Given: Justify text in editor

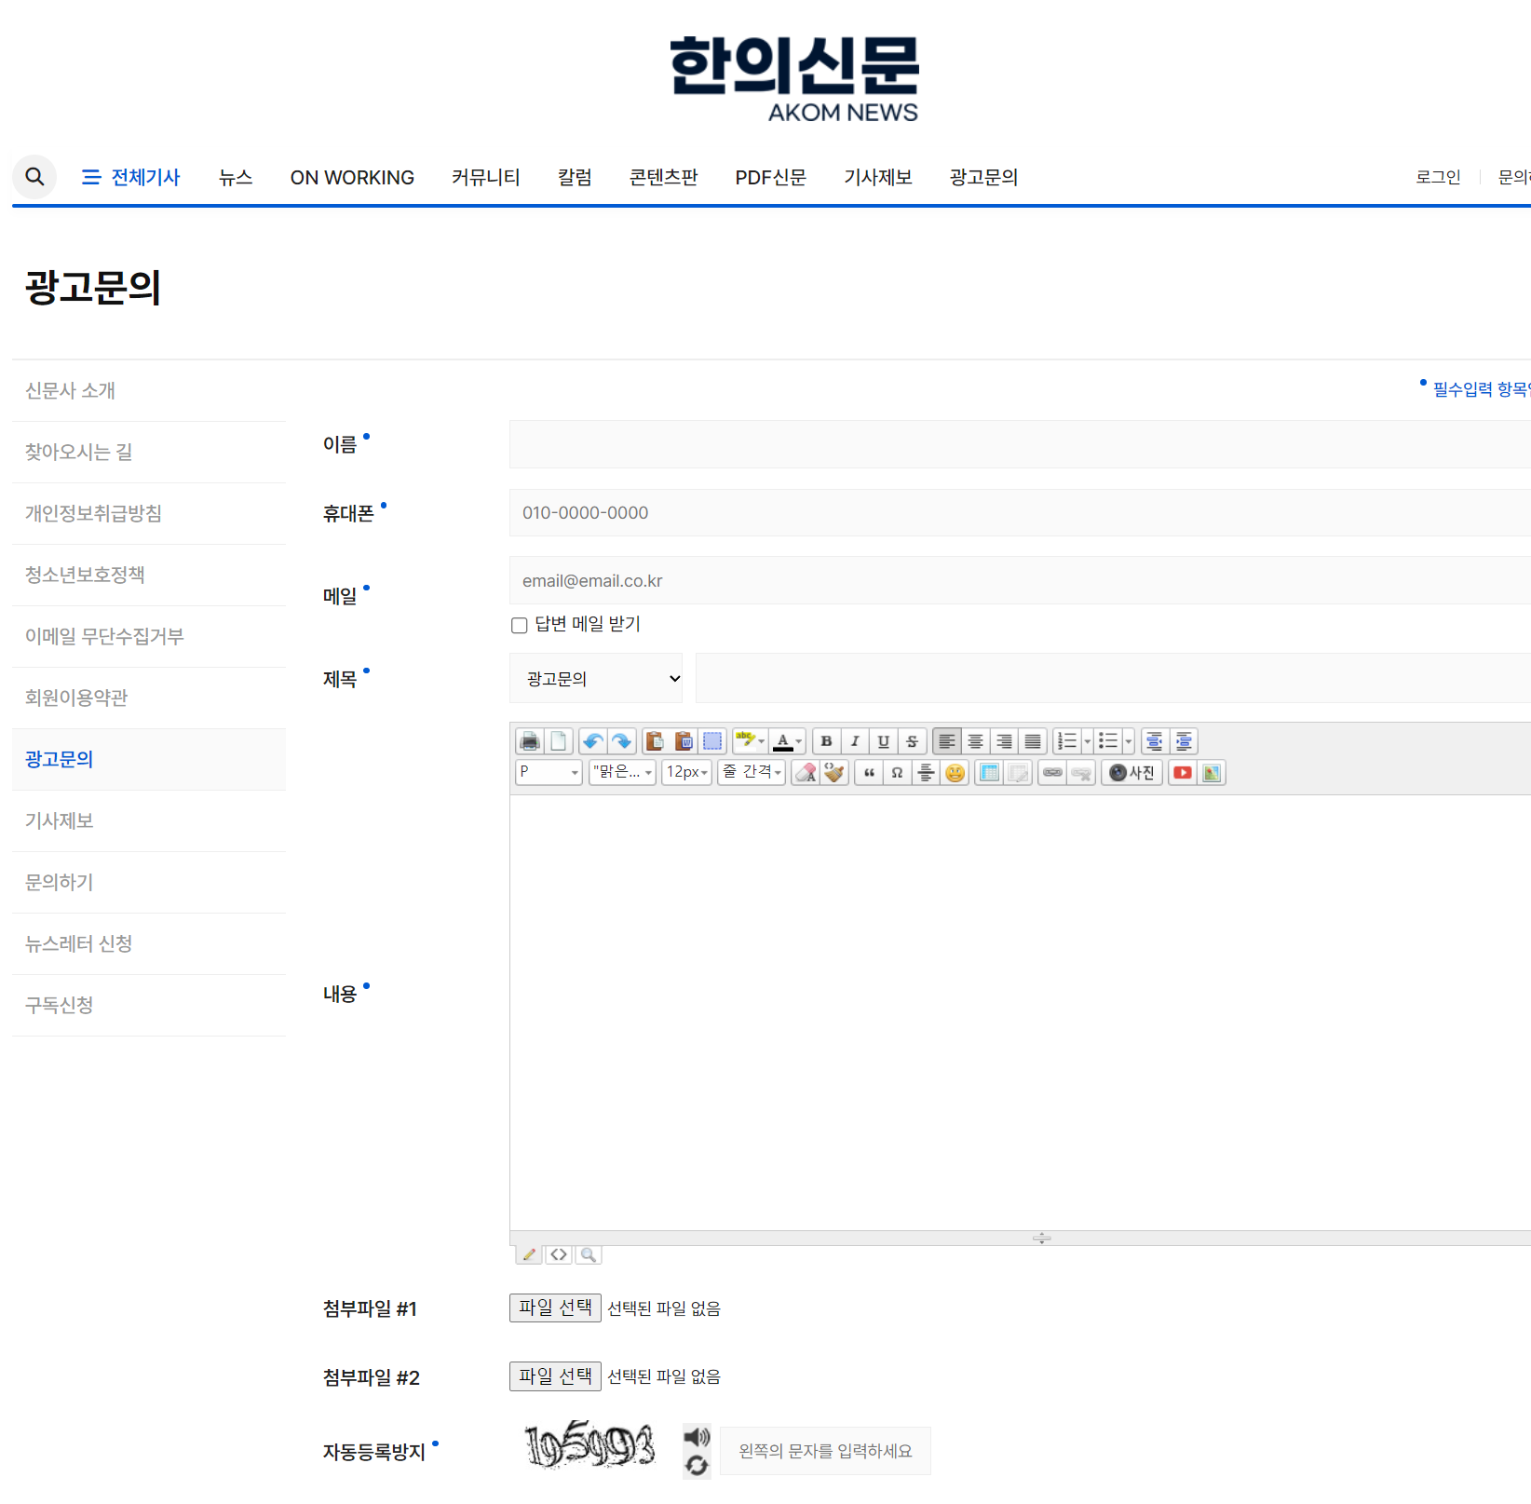Looking at the screenshot, I should pos(1033,741).
